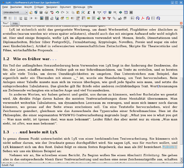Screen dimensions: 184x168
Task: Apply last font settings via Font icon
Action: pyautogui.click(x=99, y=12)
